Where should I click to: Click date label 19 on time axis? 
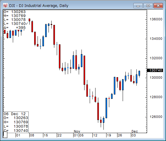pyautogui.click(x=109, y=135)
